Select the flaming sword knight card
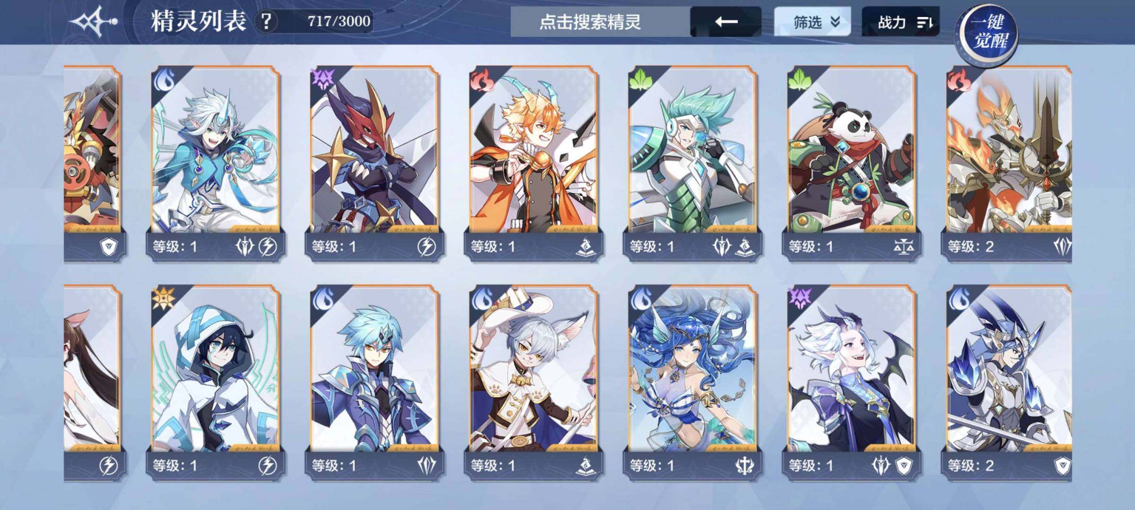 (x=1009, y=162)
